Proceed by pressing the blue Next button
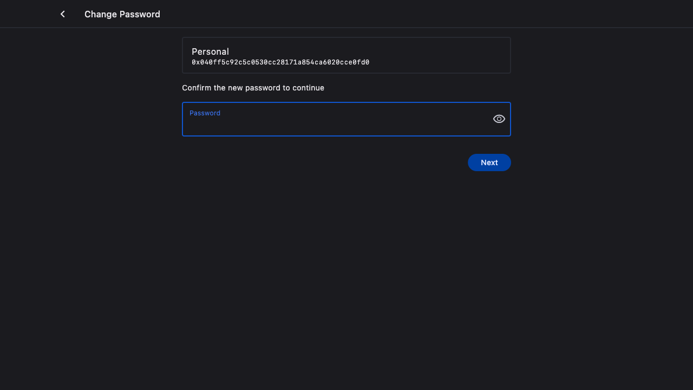This screenshot has height=390, width=693. click(x=489, y=162)
